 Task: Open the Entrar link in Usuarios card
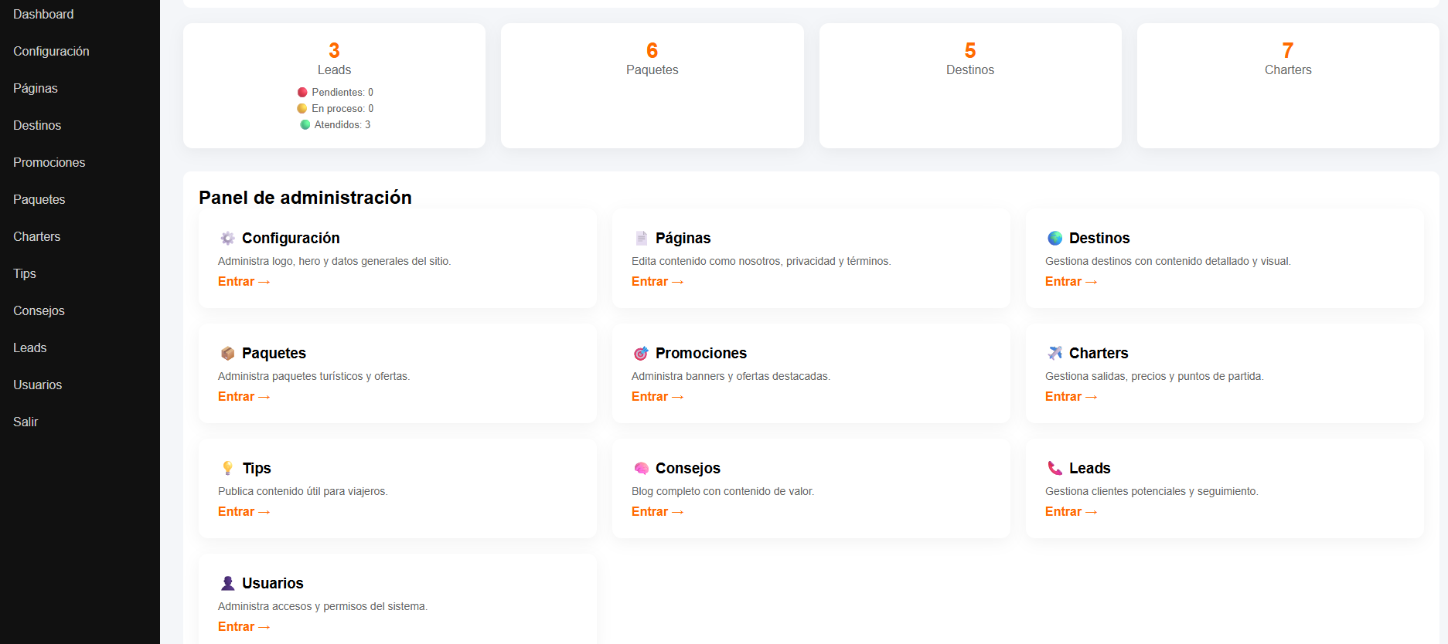(244, 626)
